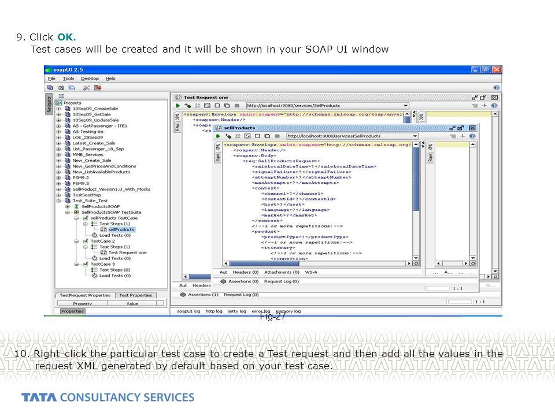This screenshot has width=555, height=416.
Task: Click vertical scrollbar thumb in sellProducts request editor
Action: [x=416, y=179]
